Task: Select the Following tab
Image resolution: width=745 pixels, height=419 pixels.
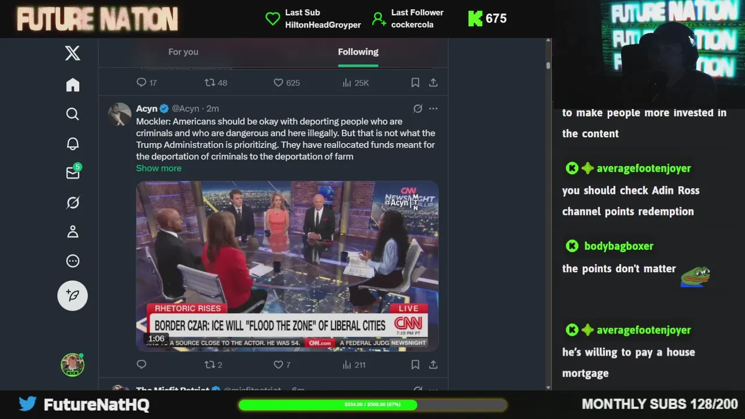Action: [358, 52]
